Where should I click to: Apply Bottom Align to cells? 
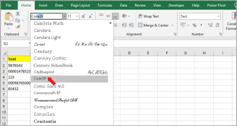tap(115, 16)
